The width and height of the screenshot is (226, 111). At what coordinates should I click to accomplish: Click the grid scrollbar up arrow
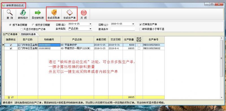(222, 38)
